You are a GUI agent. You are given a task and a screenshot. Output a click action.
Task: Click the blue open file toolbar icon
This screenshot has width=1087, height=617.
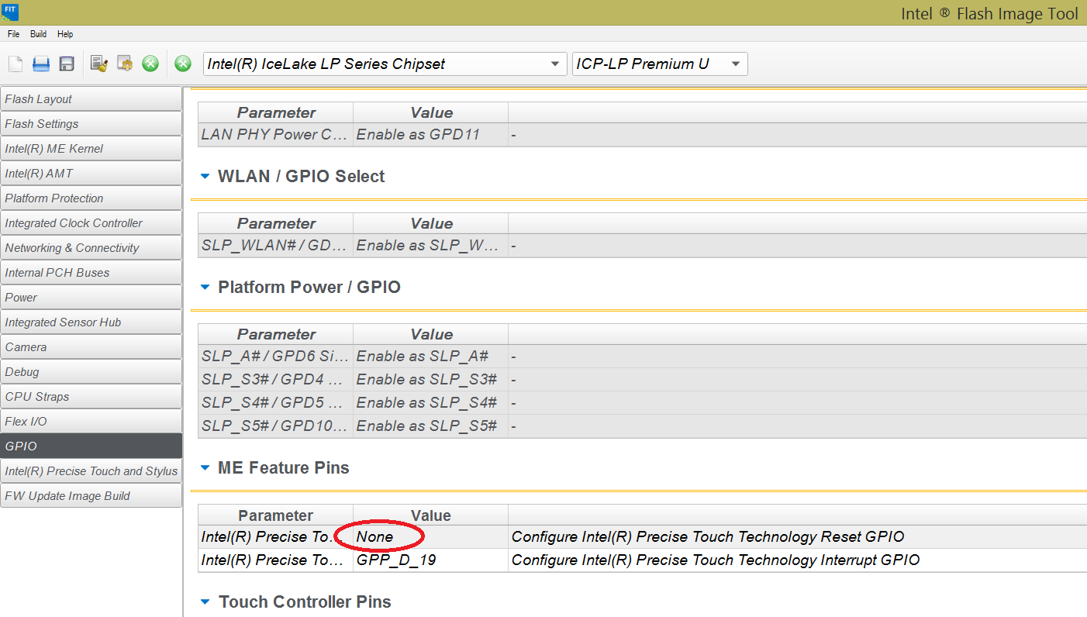[x=41, y=64]
